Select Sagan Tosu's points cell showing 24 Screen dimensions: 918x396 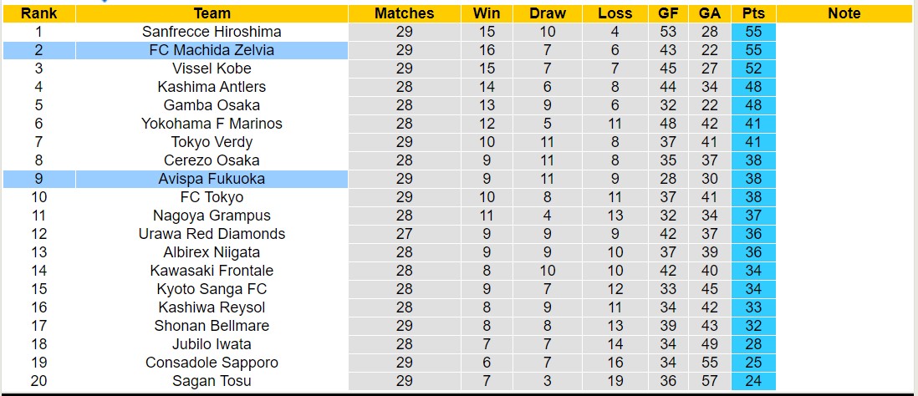[752, 381]
